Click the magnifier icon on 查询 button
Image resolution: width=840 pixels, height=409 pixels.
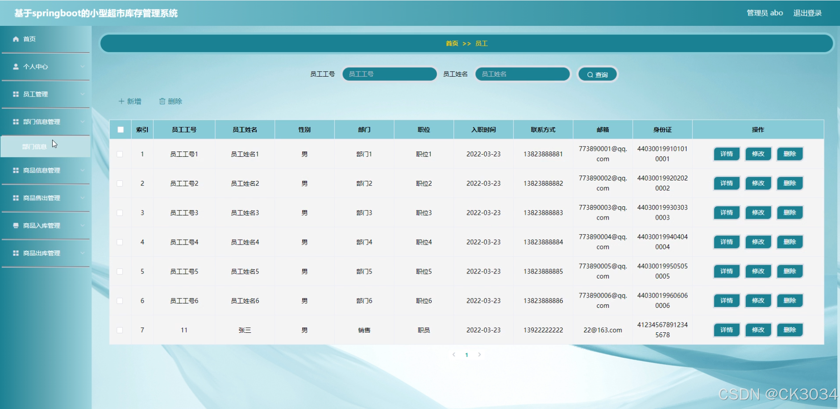[590, 74]
